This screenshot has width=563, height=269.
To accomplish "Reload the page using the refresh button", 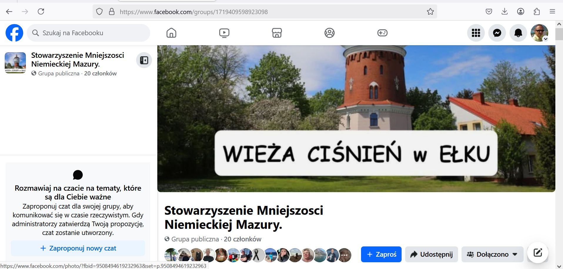I will click(41, 12).
